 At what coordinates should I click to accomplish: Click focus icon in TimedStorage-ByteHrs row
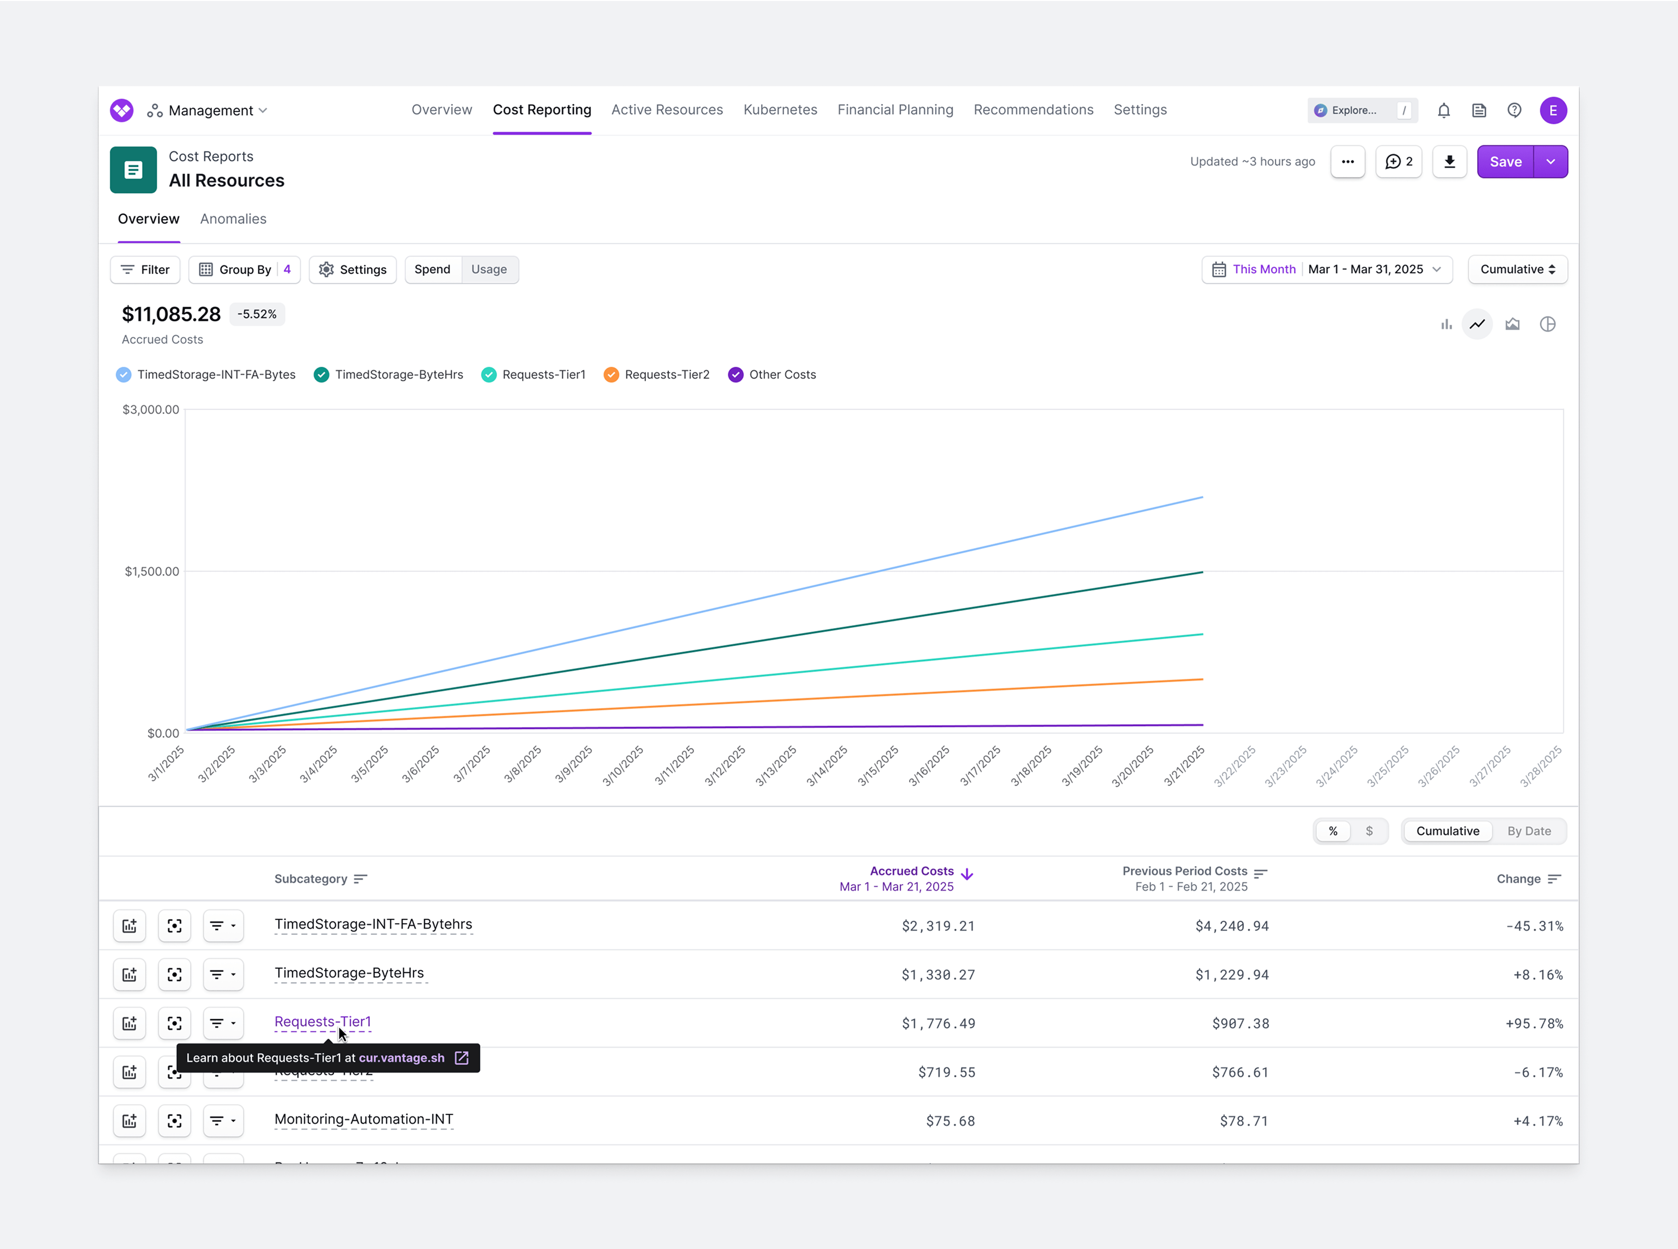coord(174,974)
